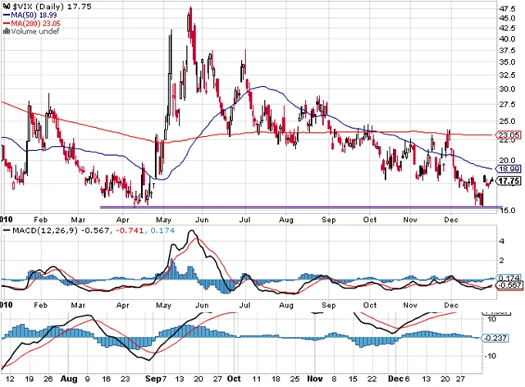Viewport: 525px width, 387px height.
Task: Click the Sep label on price chart axis
Action: [x=329, y=221]
